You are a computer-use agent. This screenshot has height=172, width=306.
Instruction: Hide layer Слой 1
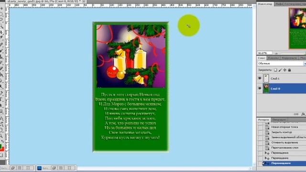tap(260, 78)
